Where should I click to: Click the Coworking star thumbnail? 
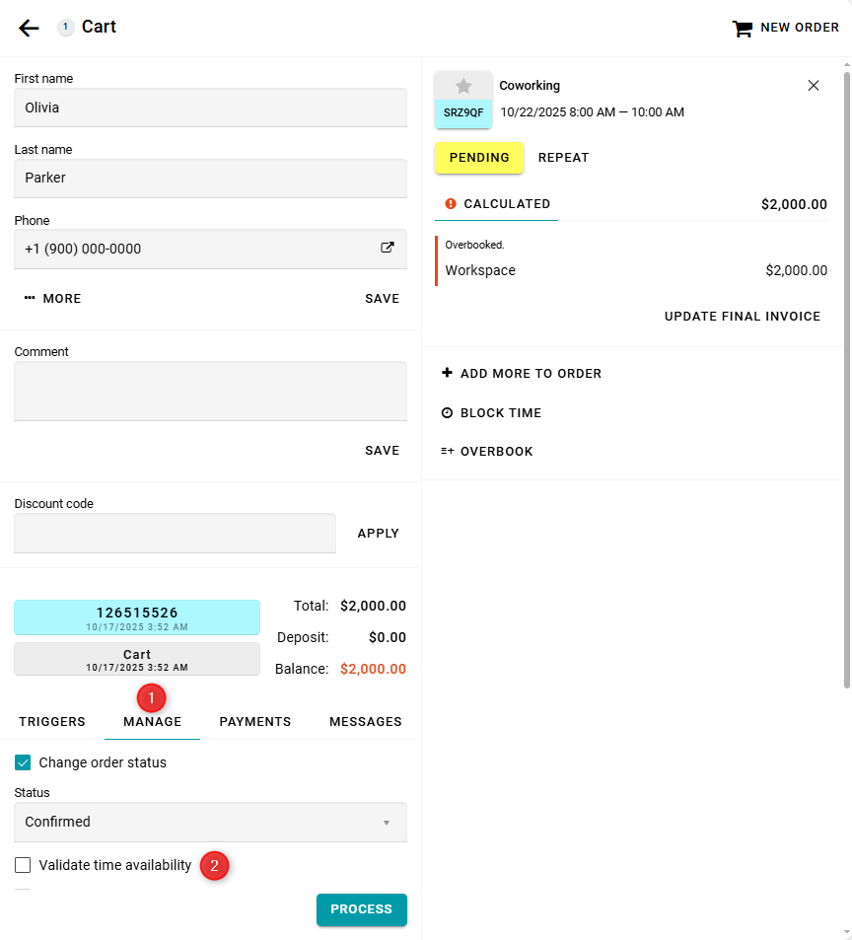pyautogui.click(x=463, y=87)
